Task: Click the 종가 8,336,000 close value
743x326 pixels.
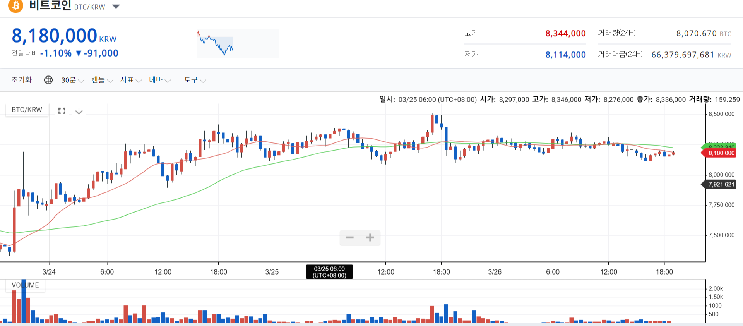Action: (x=661, y=100)
